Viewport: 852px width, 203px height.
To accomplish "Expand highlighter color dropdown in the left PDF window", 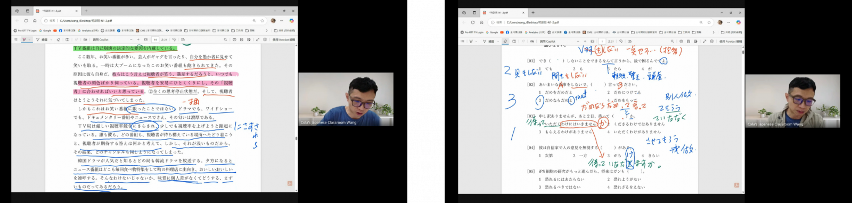I will coord(29,39).
